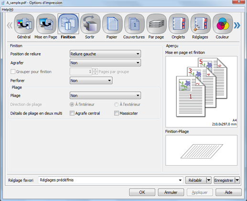This screenshot has height=201, width=247.
Task: Show more tabs with right chevron arrow
Action: [x=237, y=25]
